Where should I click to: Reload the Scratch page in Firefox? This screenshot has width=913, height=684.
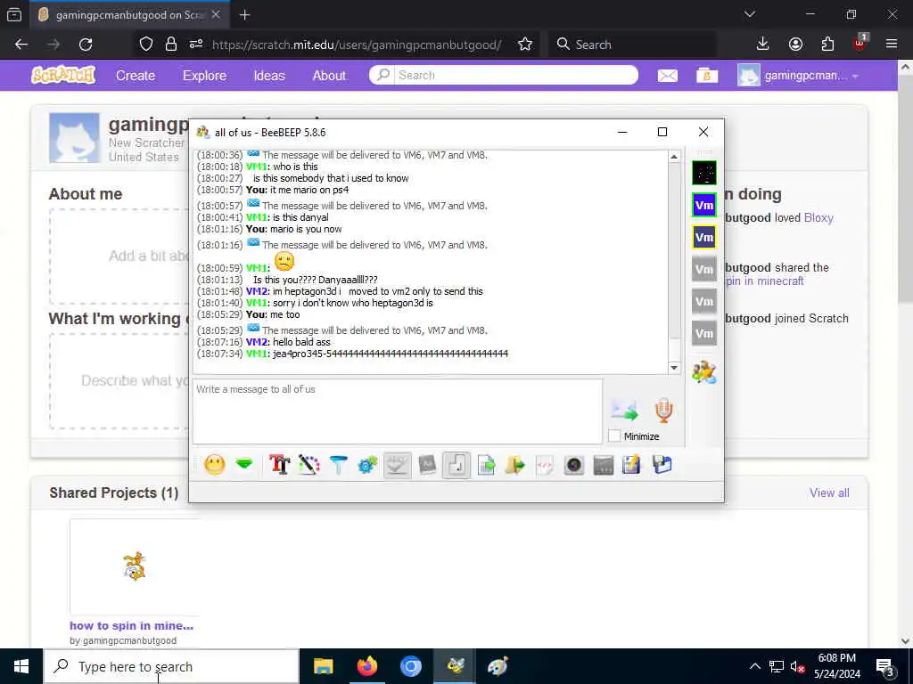click(86, 45)
